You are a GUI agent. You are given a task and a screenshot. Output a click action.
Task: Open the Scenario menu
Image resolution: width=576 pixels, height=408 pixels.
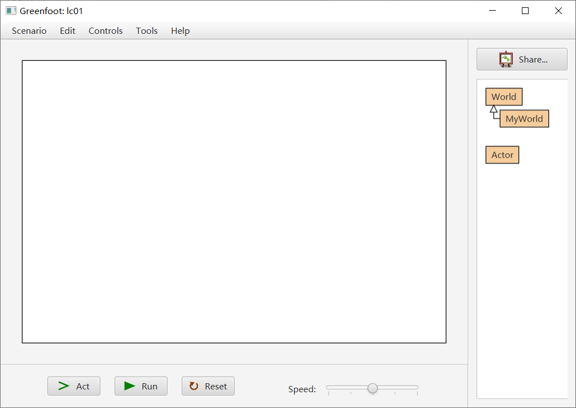pos(29,31)
